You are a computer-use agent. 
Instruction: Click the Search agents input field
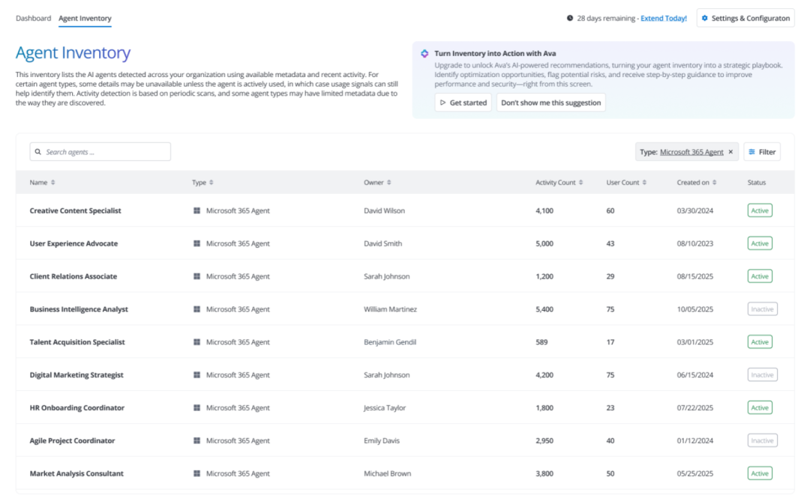105,152
